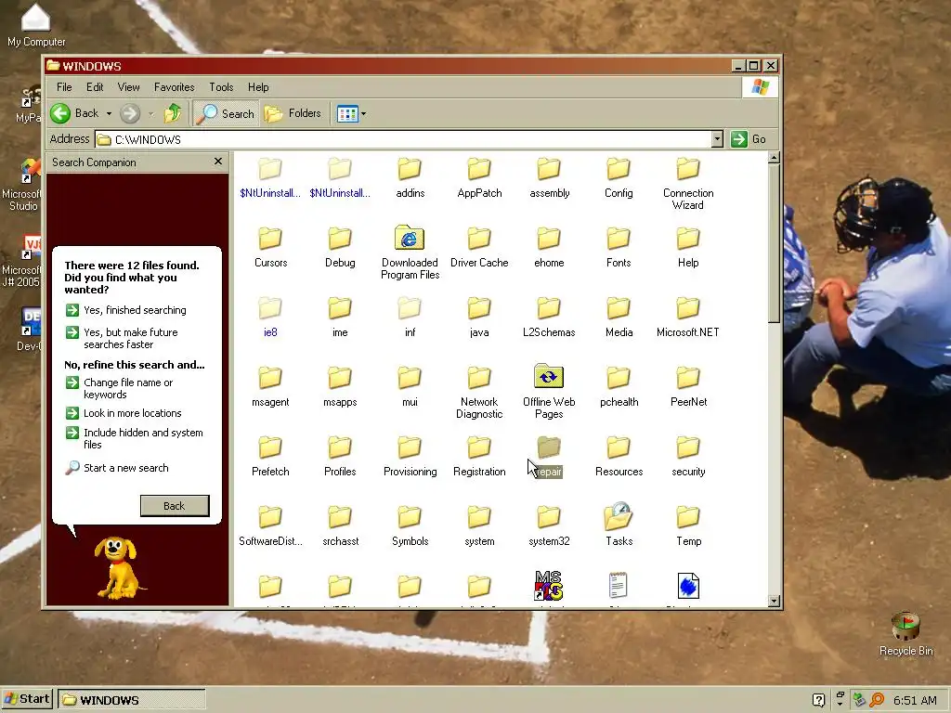Select the Connection Wizard folder
Screen dimensions: 951x713
pyautogui.click(x=688, y=184)
